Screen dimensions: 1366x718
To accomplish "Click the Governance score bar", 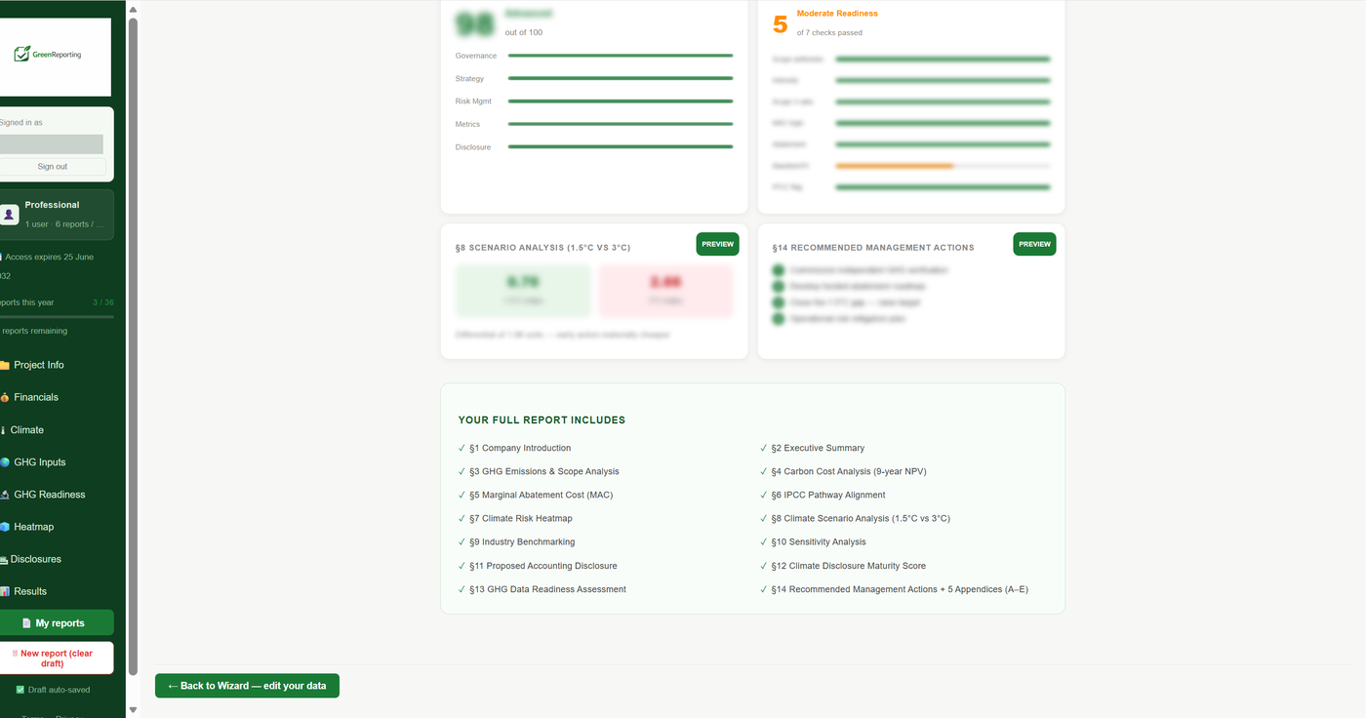I will [x=621, y=56].
